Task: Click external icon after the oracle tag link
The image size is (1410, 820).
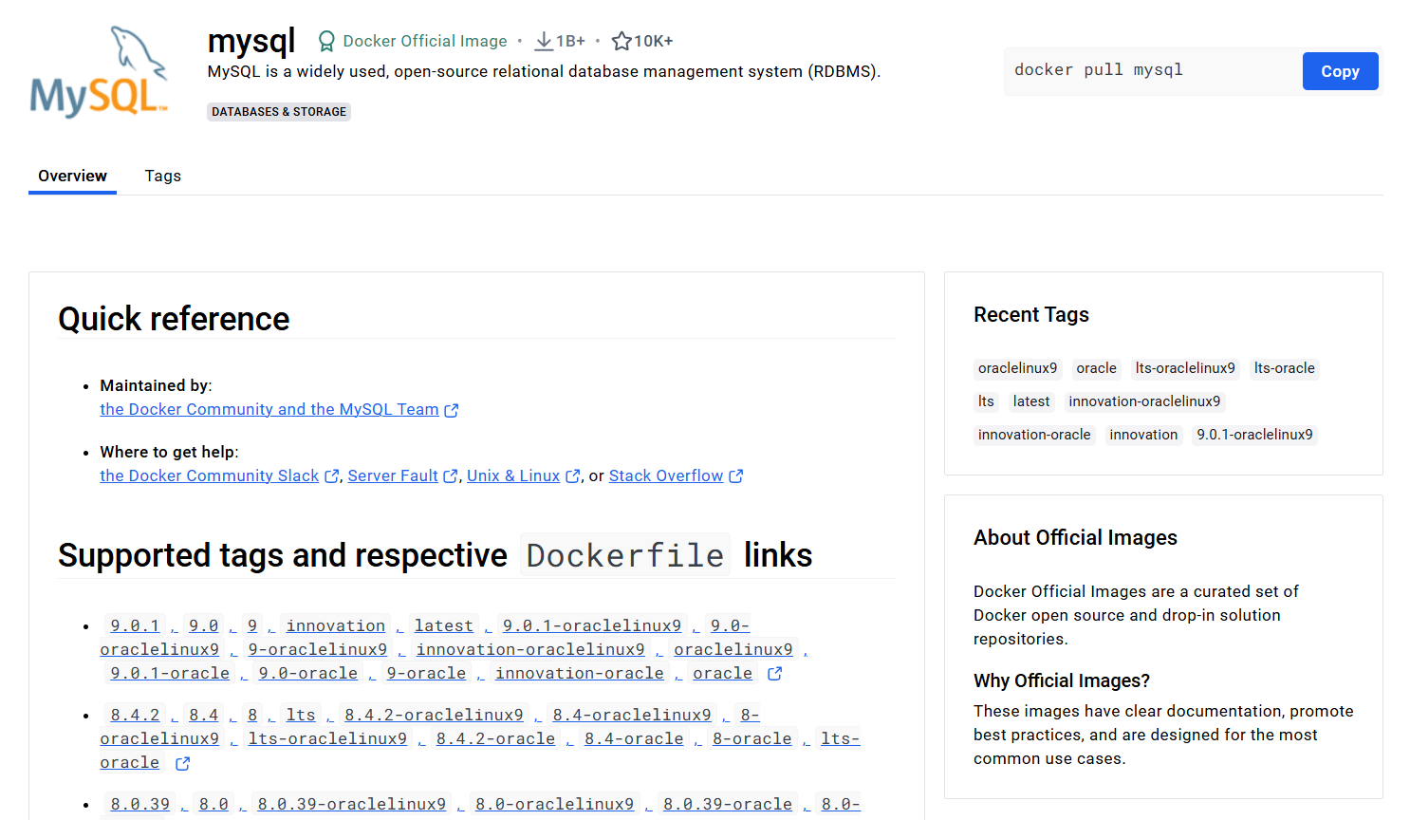Action: tap(774, 674)
